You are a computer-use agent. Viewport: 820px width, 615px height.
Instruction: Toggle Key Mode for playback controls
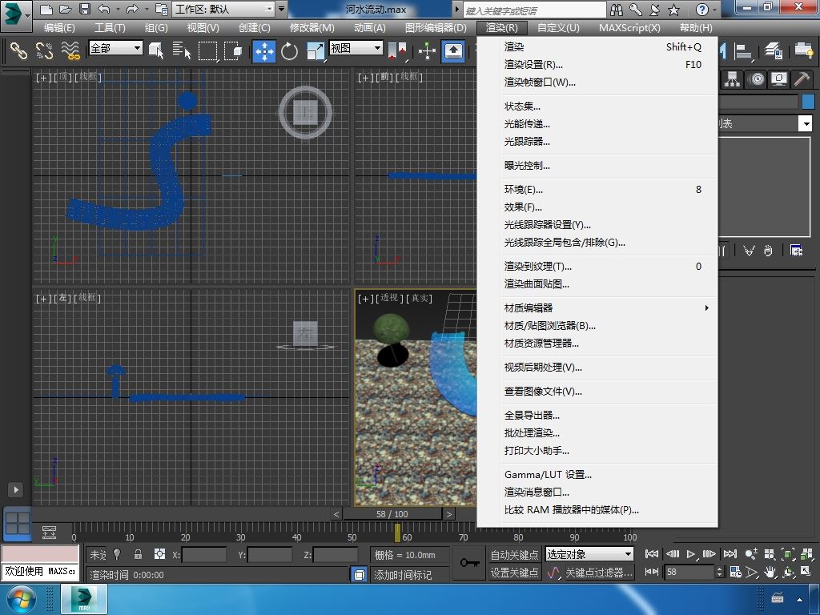pyautogui.click(x=652, y=573)
